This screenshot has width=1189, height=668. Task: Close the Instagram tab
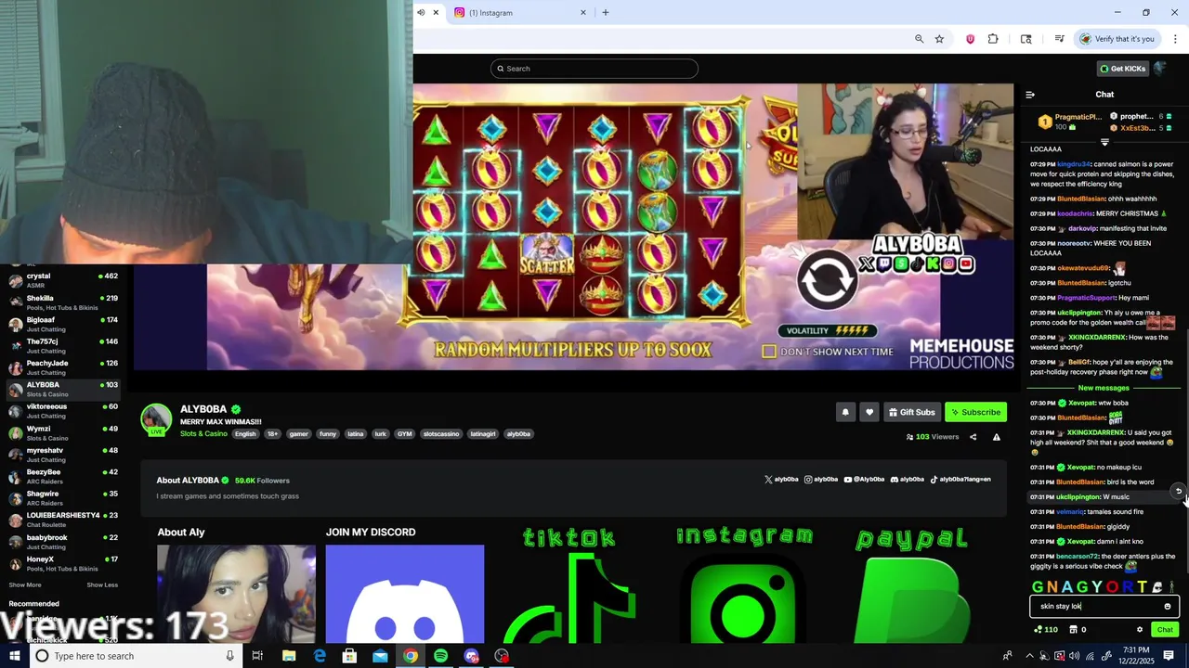(x=583, y=13)
